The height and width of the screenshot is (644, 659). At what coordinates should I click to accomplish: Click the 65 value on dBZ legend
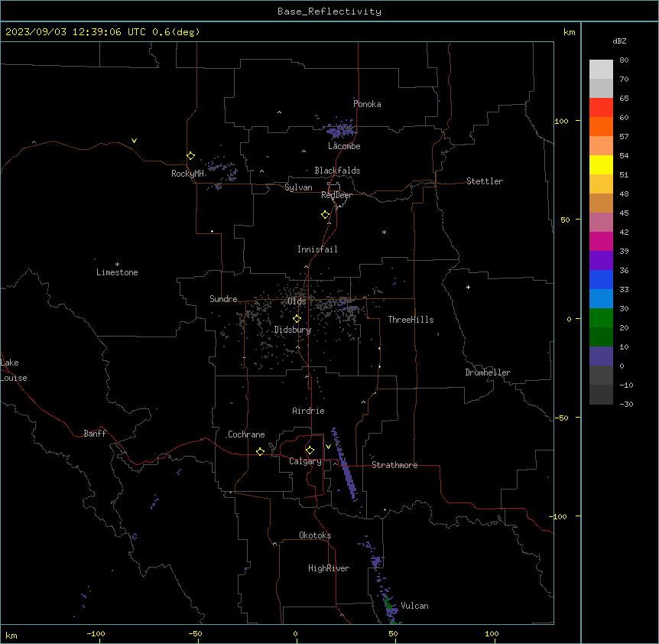[624, 99]
